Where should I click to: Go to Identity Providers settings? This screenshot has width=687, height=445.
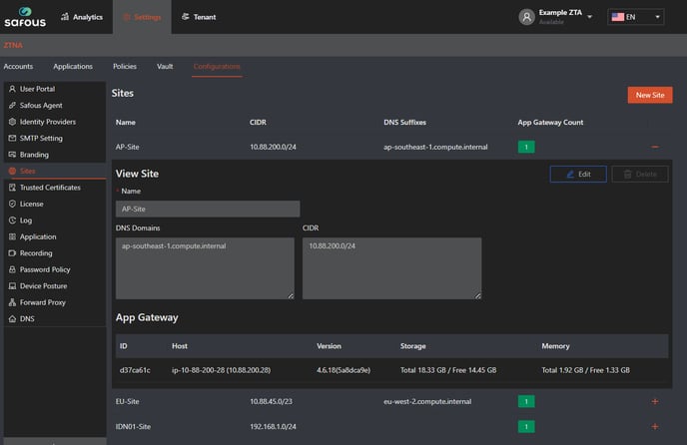48,122
